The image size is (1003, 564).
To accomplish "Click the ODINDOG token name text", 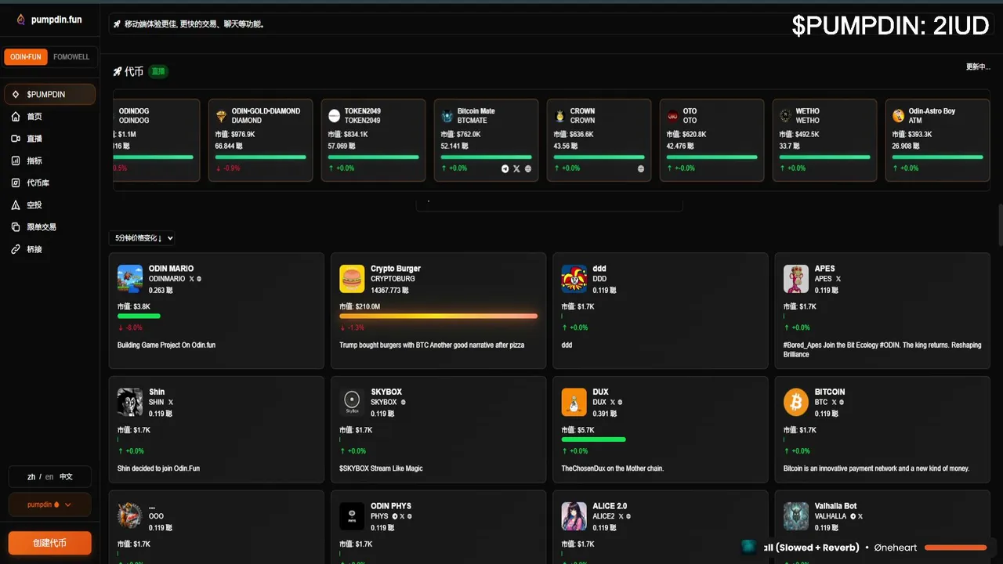I will (x=133, y=111).
